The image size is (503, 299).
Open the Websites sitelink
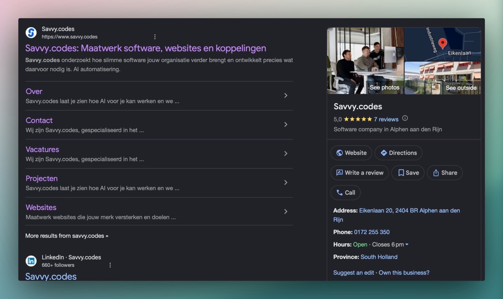pos(41,207)
